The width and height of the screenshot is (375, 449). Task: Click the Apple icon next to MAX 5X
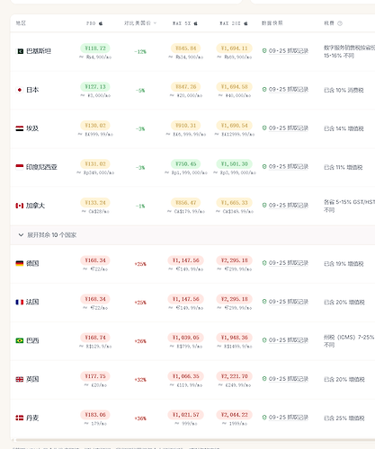[195, 23]
